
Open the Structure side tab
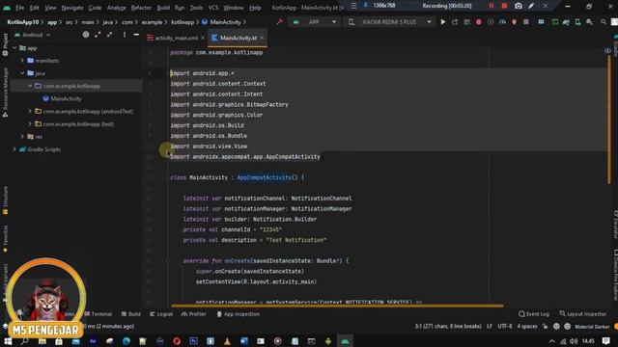pos(5,200)
